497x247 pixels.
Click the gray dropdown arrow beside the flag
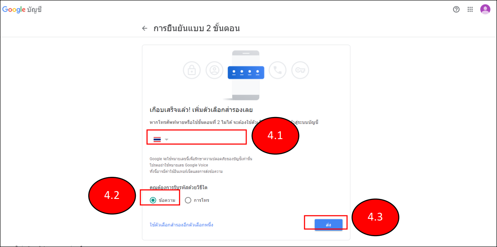[x=166, y=140]
